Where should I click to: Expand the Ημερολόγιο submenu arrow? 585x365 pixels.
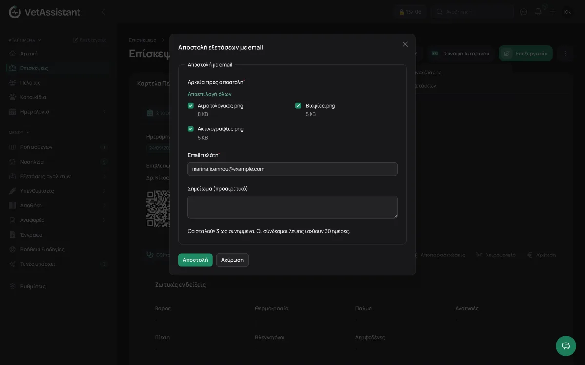[104, 112]
